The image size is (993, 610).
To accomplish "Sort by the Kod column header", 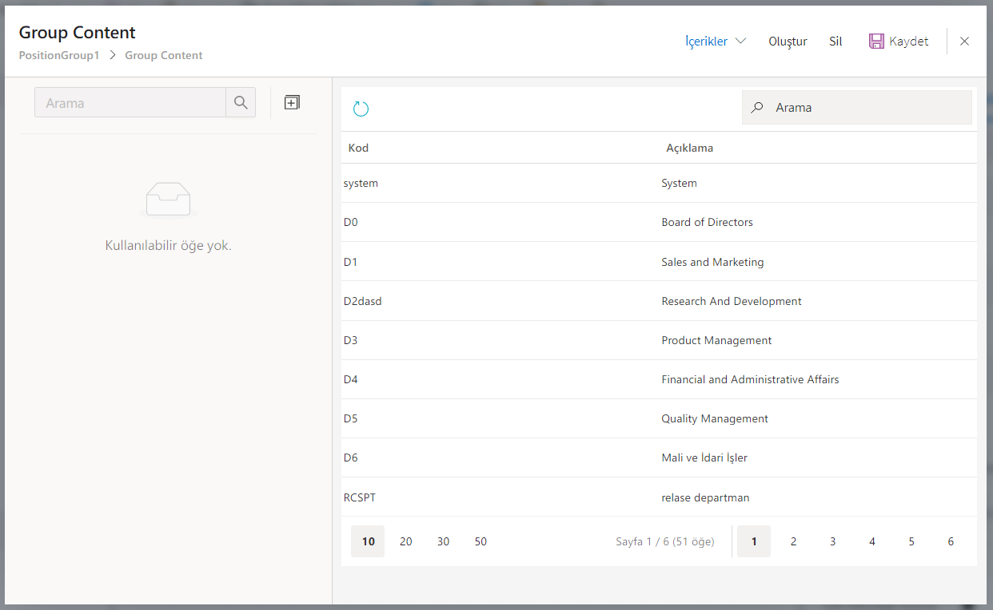I will click(358, 148).
